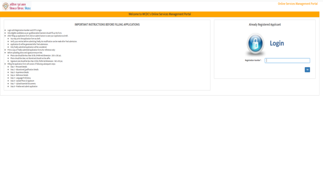Image resolution: width=323 pixels, height=181 pixels.
Task: Click 'Step 8 - Finalise and submit application' item
Action: point(24,86)
